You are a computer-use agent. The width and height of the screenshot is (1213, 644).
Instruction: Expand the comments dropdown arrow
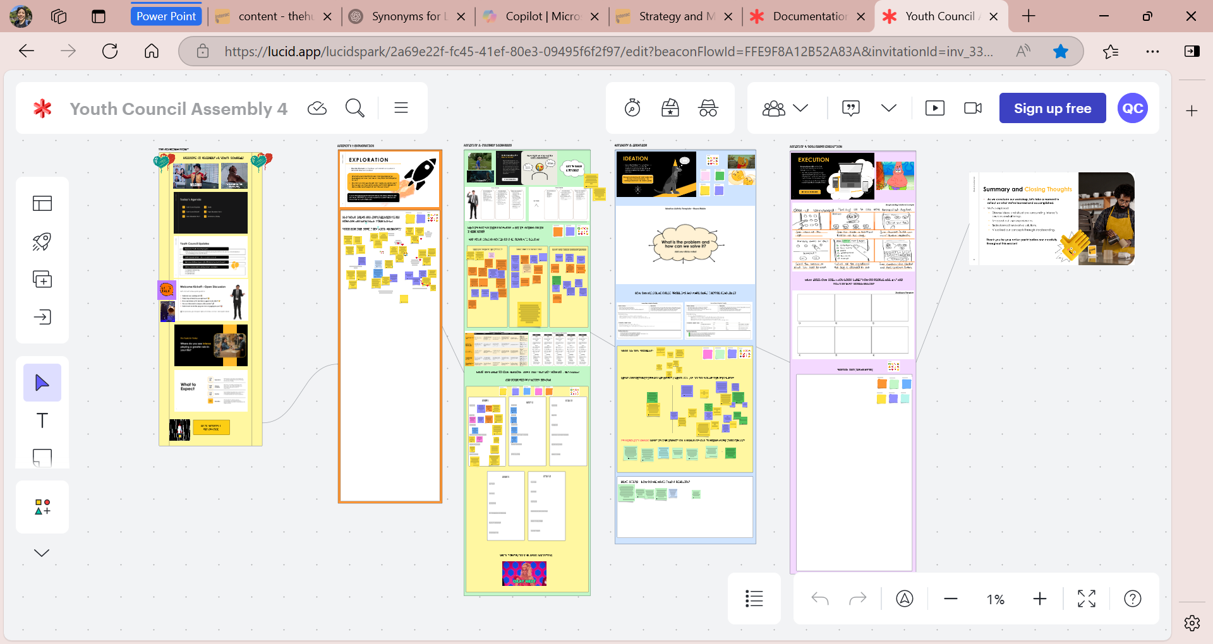[x=888, y=109]
